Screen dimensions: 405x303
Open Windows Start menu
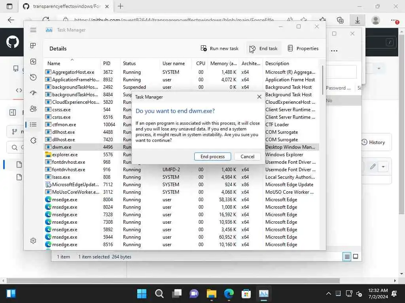click(x=142, y=294)
